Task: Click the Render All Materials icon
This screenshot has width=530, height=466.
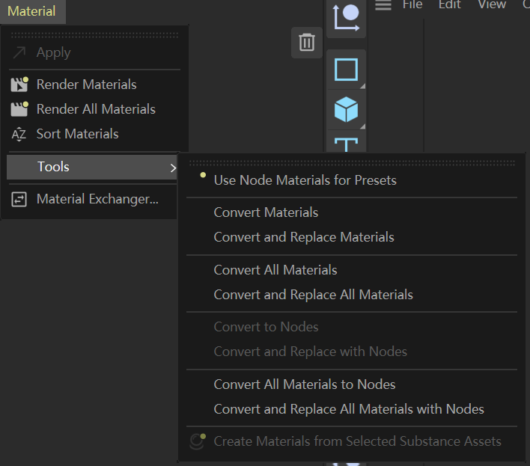Action: click(x=19, y=109)
